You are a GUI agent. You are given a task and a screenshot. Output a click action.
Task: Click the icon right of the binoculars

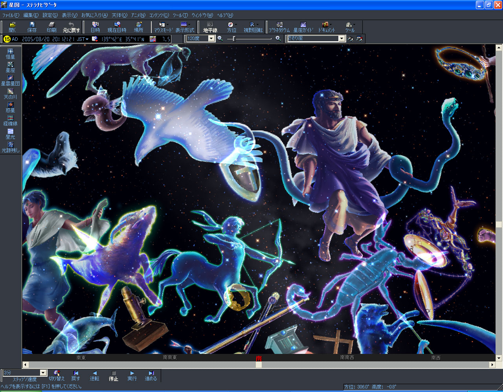[x=359, y=38]
